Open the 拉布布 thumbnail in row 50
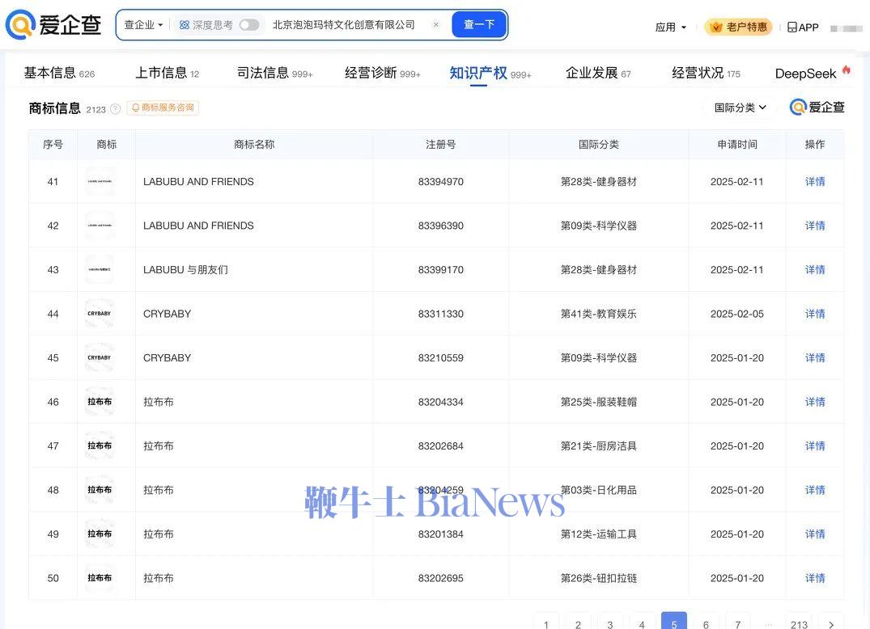 tap(100, 578)
